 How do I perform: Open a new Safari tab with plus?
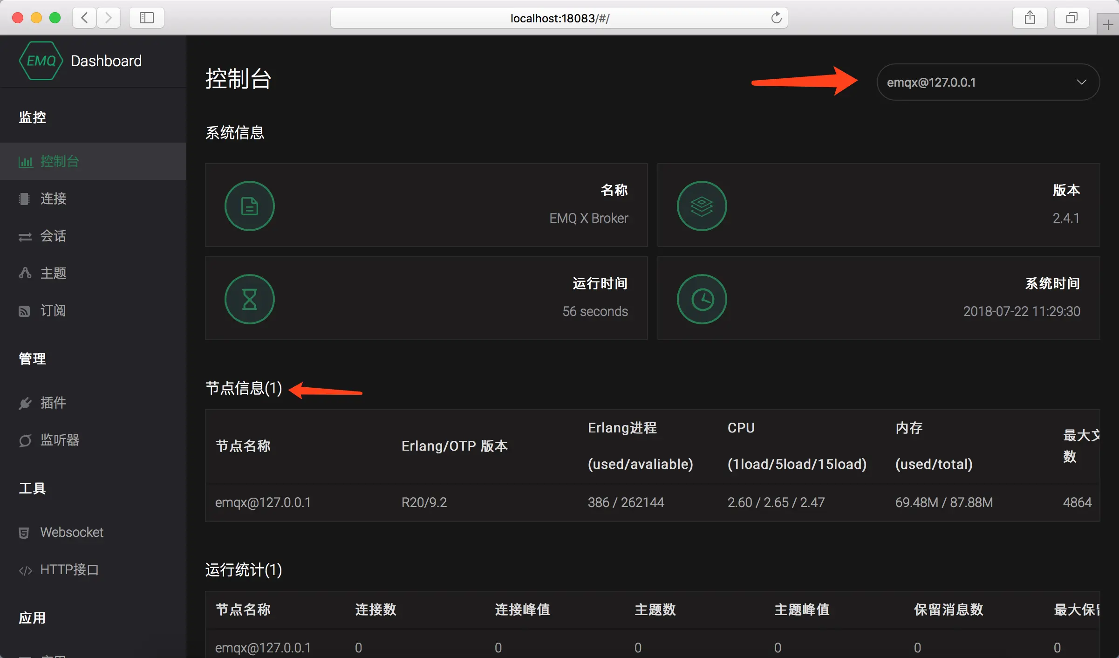[x=1108, y=25]
